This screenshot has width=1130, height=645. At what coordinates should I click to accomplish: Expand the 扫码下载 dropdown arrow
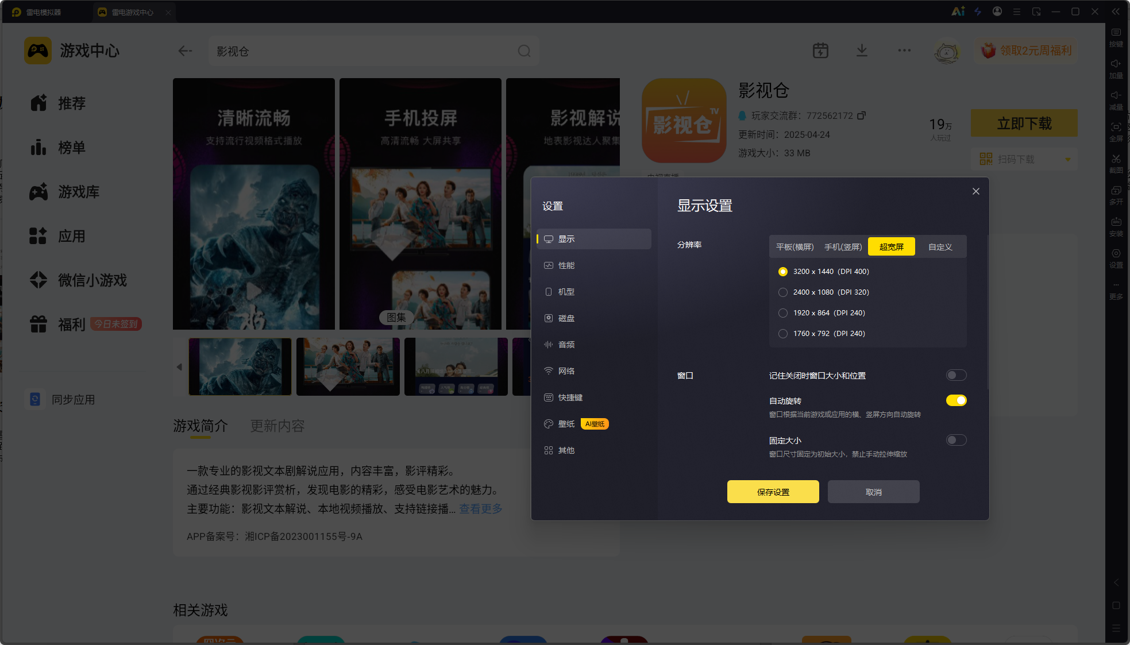coord(1068,160)
